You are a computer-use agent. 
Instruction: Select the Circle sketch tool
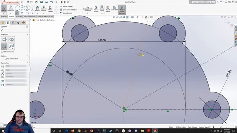point(22,7)
